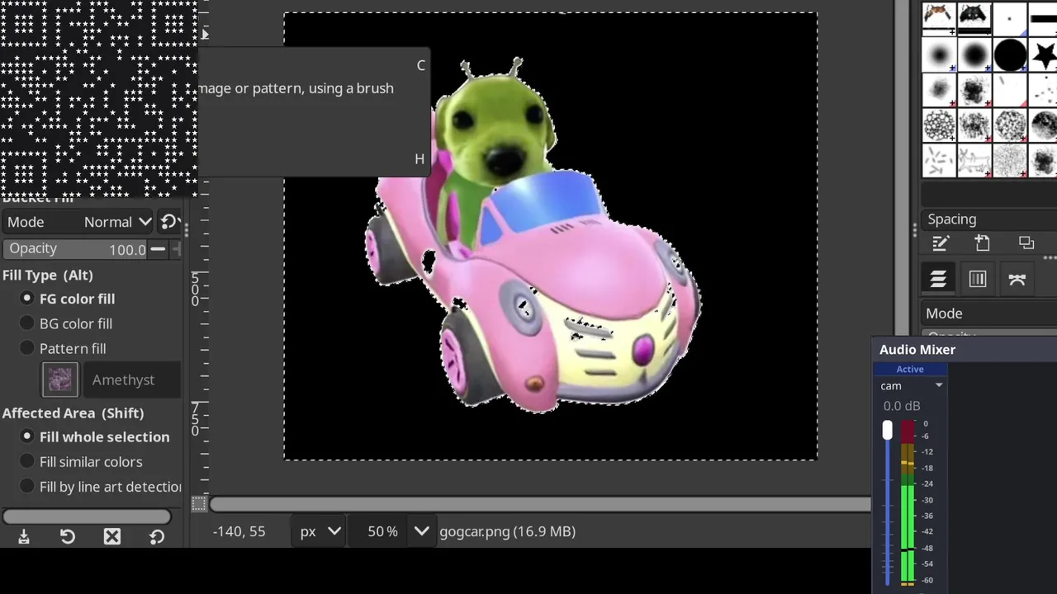Select the star-shaped brush
1057x594 pixels.
pos(1044,54)
